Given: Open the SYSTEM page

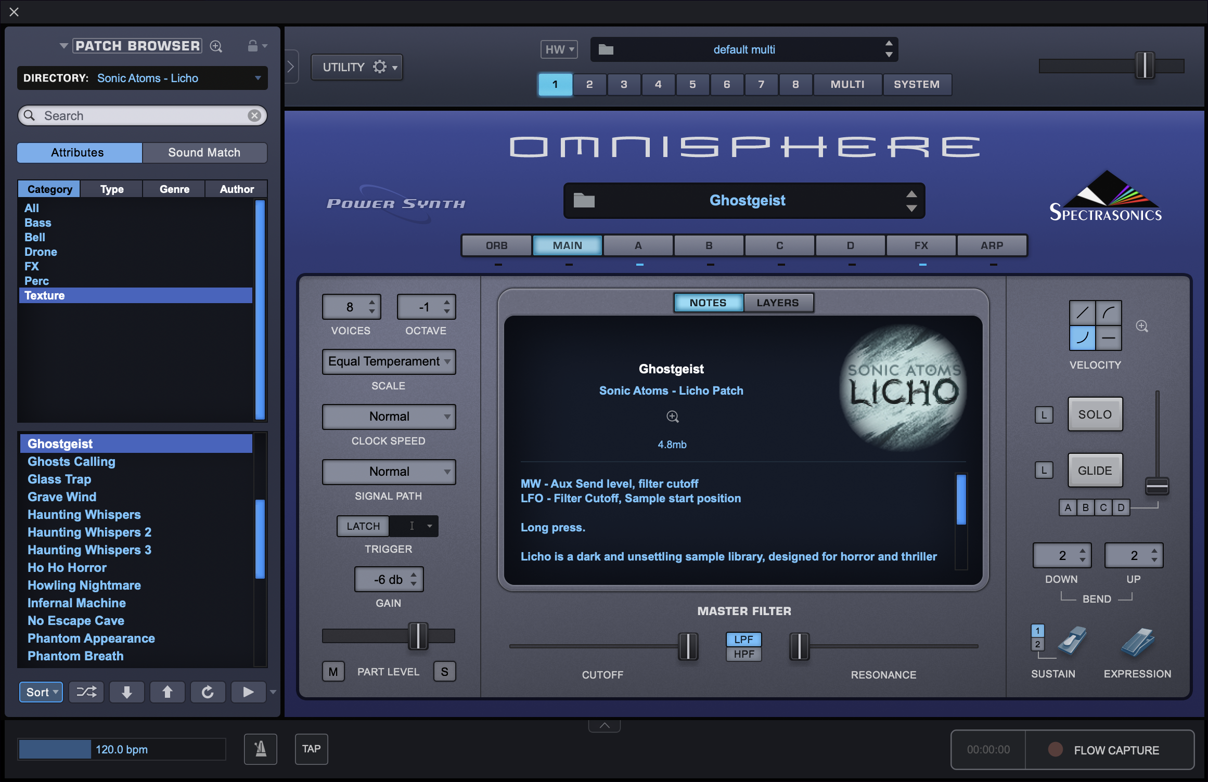Looking at the screenshot, I should coord(917,84).
